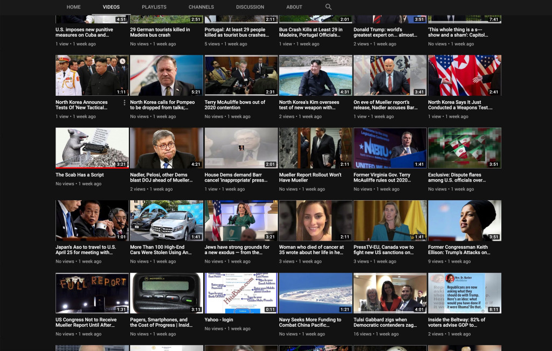552x351 pixels.
Task: Open title 'More Than 100 High-End Cars Were Stolen'
Action: point(161,250)
